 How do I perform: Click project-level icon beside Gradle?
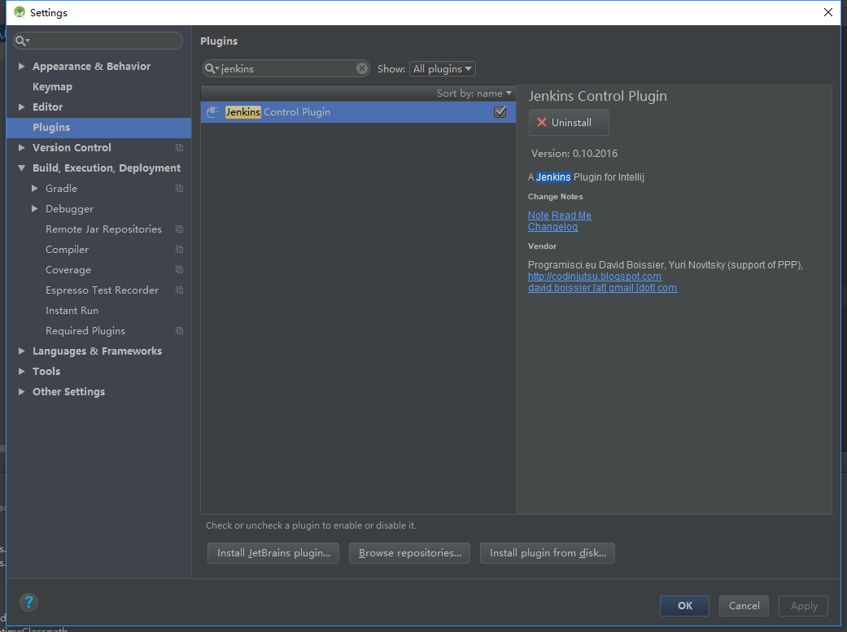[179, 189]
